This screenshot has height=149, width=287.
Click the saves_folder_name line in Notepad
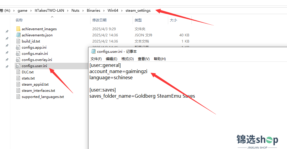coord(142,96)
